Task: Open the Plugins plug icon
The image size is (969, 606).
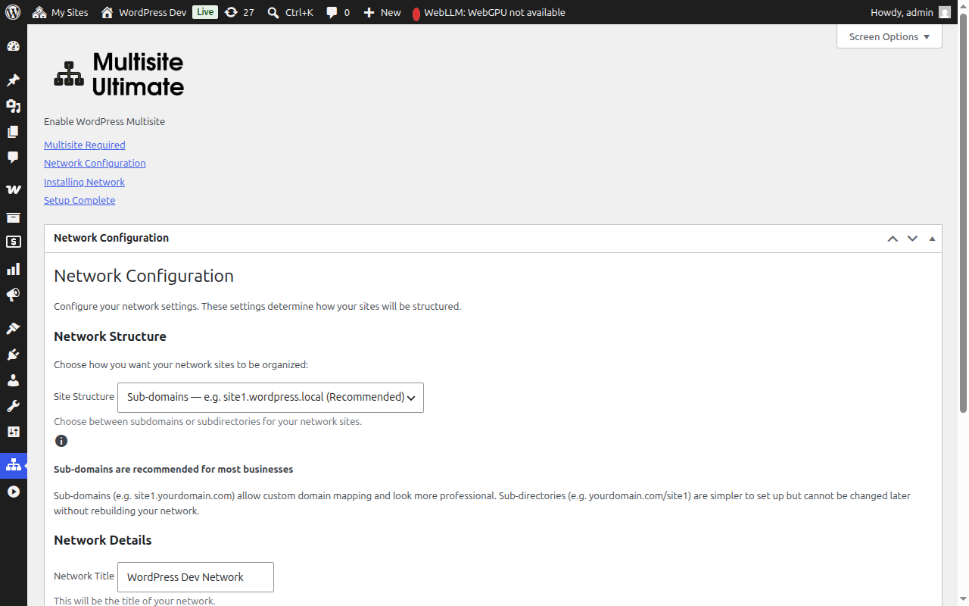Action: click(x=13, y=355)
